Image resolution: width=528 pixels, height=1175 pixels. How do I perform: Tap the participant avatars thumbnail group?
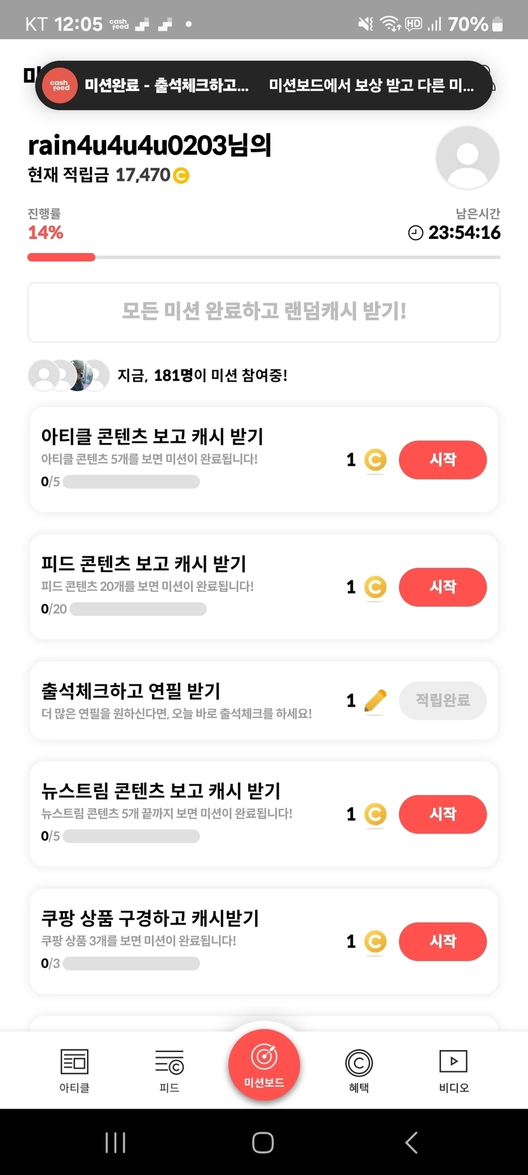point(69,375)
